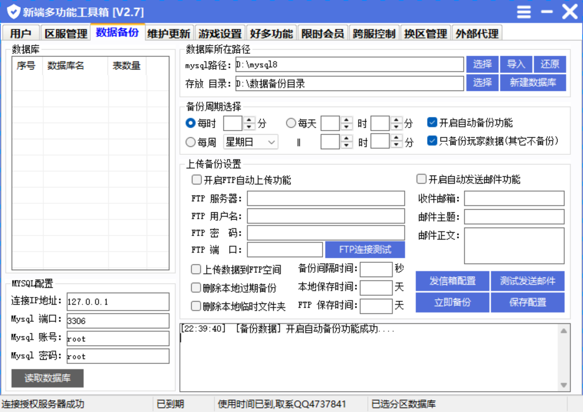Click the 测试发送邮件 button
Image resolution: width=583 pixels, height=412 pixels.
tap(528, 281)
